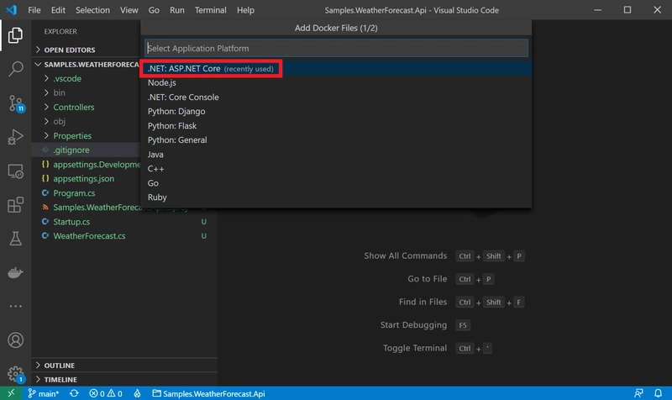The image size is (672, 400).
Task: Click the flame icon in status bar
Action: (x=137, y=393)
